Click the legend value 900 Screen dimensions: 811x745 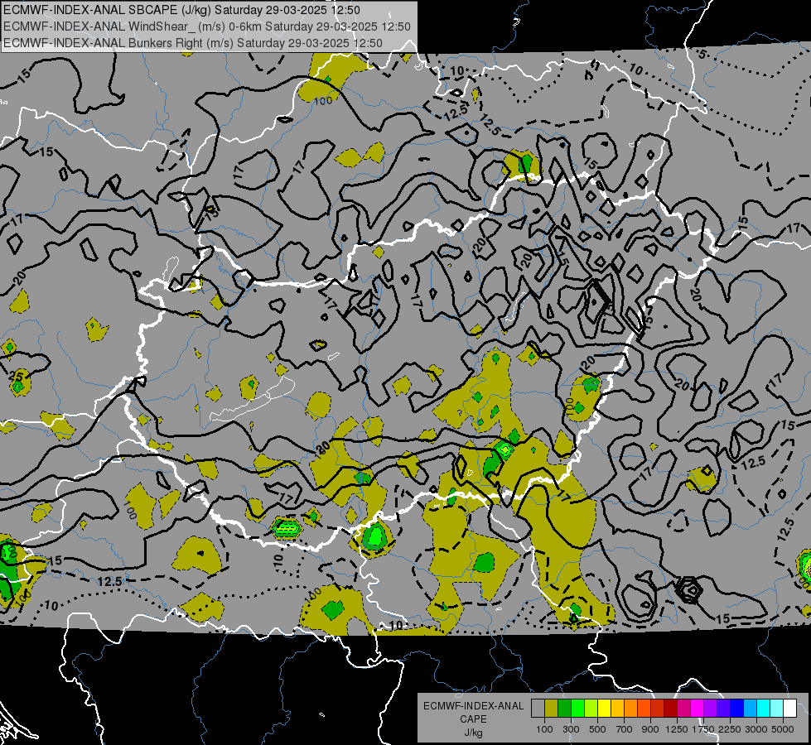tap(650, 729)
